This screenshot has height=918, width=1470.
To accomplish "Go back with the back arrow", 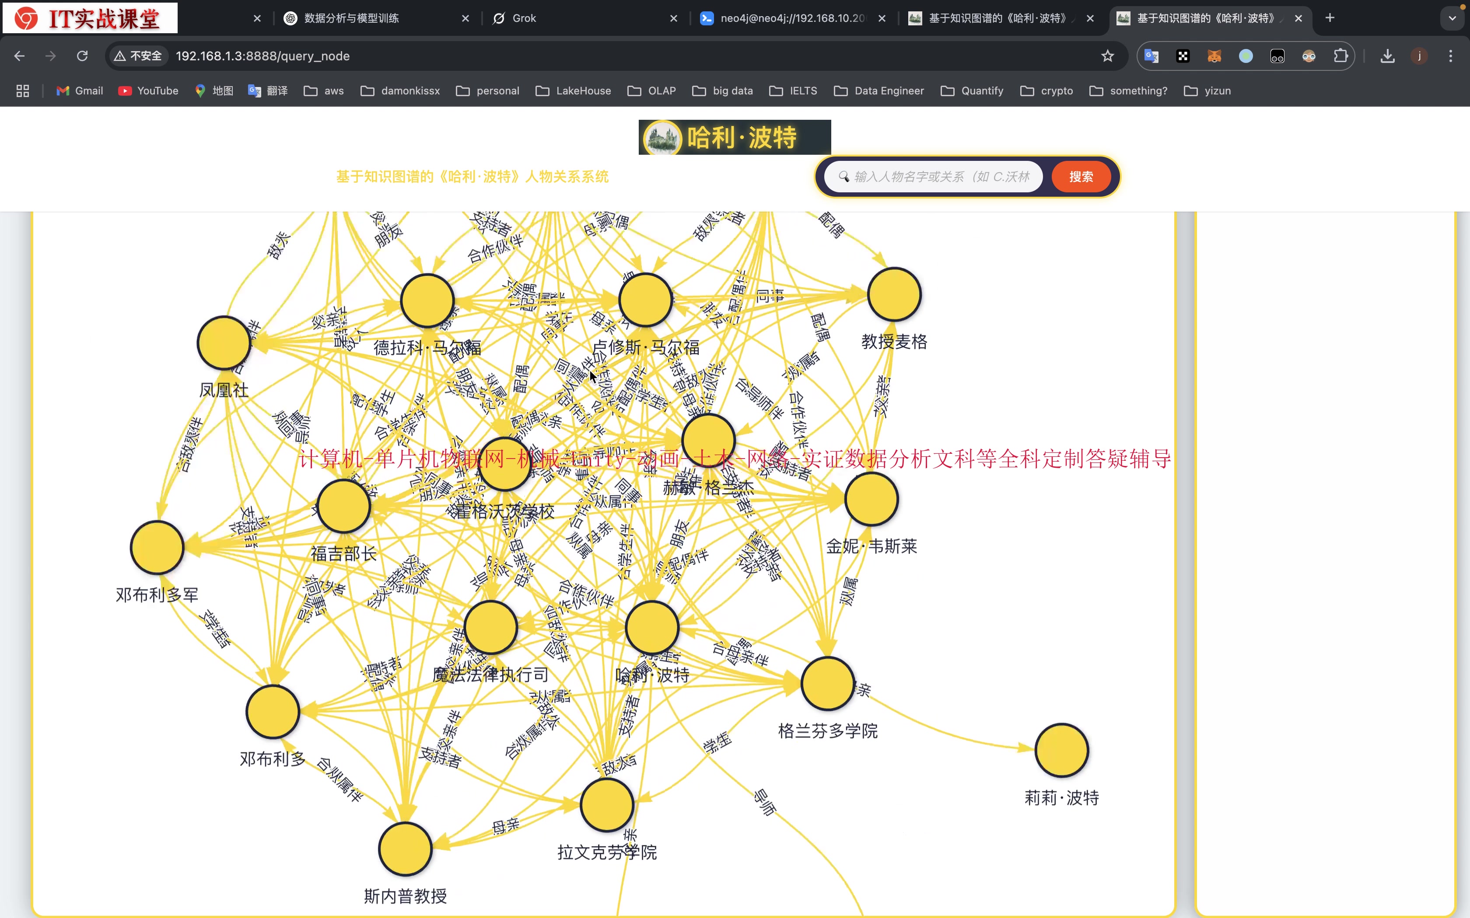I will 19,56.
